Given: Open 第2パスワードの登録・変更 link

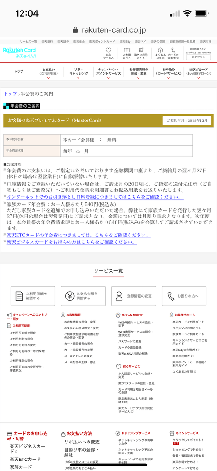Looking at the screenshot, I should click(x=136, y=383).
